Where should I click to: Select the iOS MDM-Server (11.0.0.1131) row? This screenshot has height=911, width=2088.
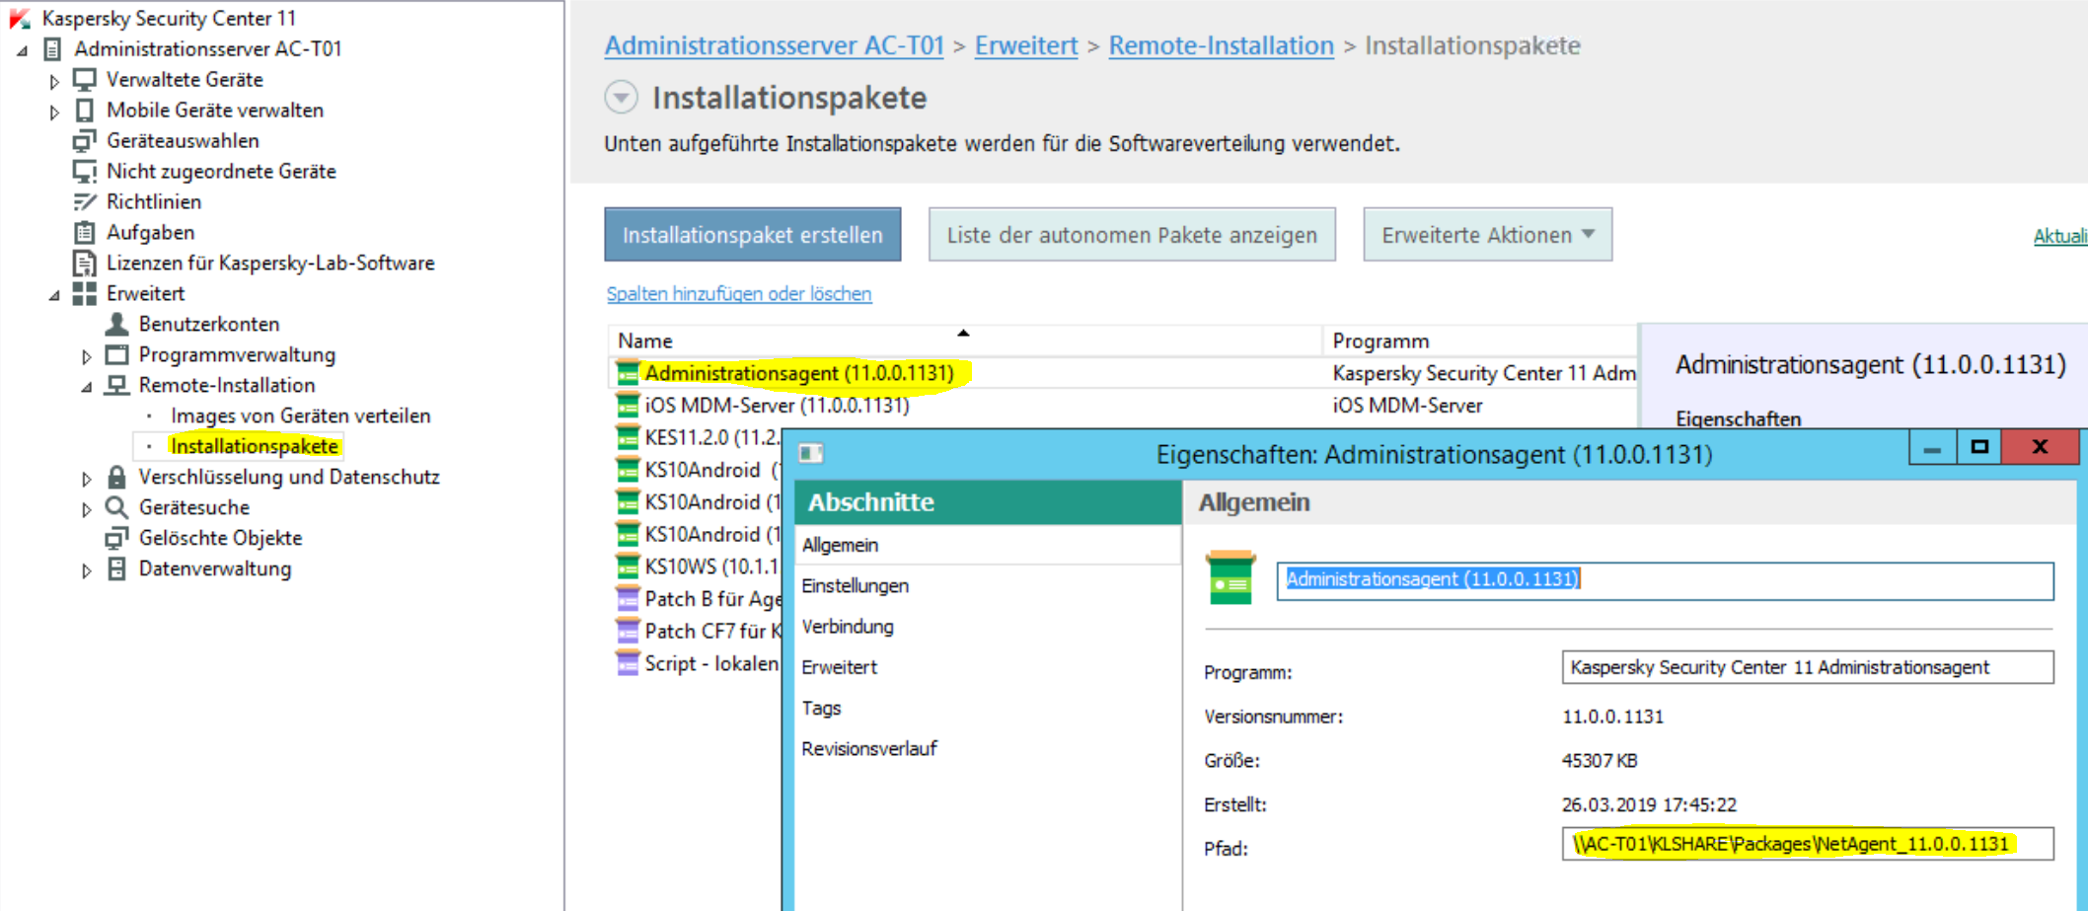point(1123,405)
